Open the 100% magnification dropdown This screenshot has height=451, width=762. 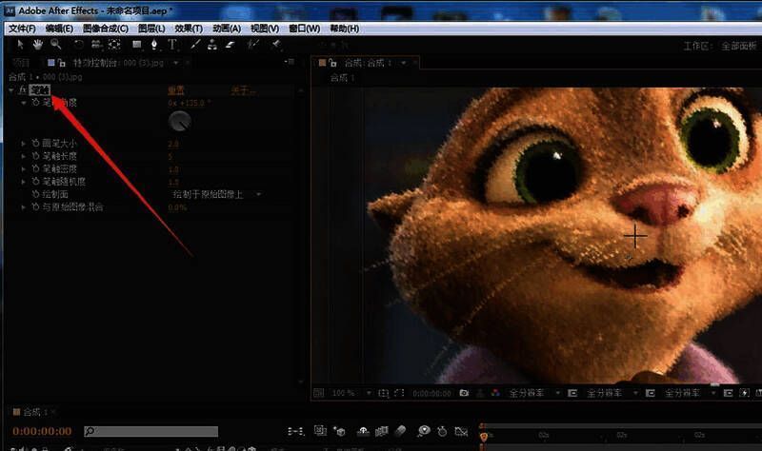[x=344, y=392]
